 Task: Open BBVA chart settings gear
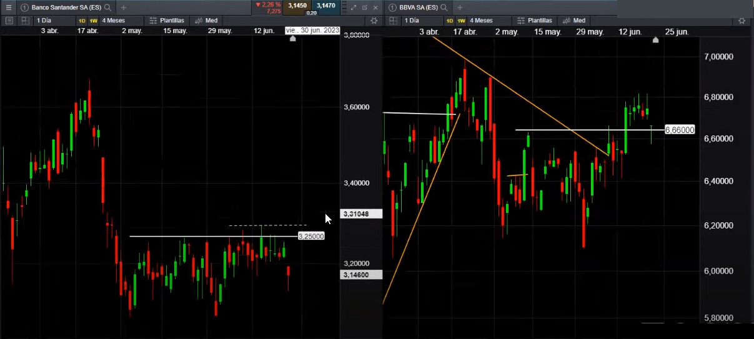point(742,21)
